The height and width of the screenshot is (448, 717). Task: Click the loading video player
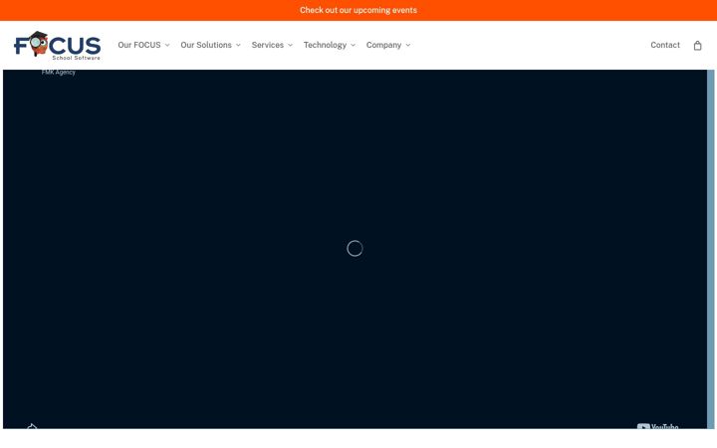(x=355, y=249)
